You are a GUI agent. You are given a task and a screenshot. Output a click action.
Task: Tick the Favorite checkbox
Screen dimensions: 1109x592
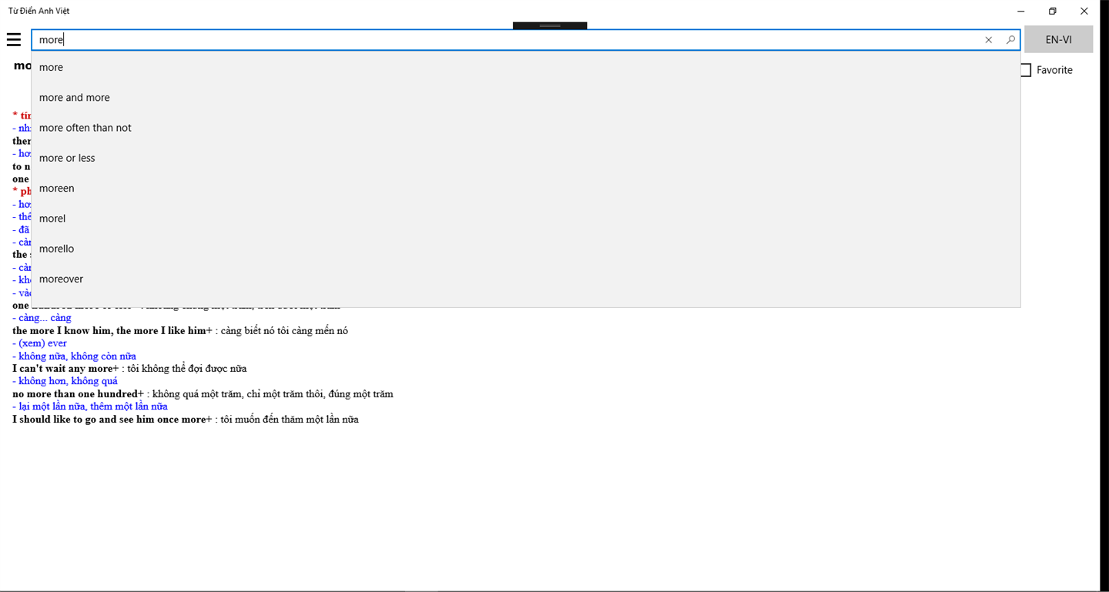1025,70
